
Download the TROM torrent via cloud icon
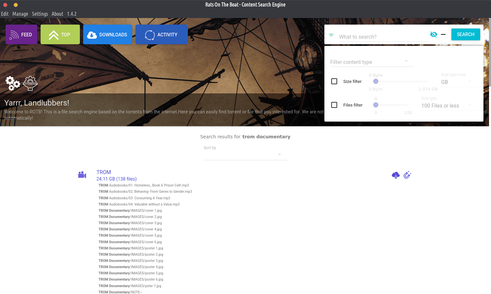(x=395, y=175)
